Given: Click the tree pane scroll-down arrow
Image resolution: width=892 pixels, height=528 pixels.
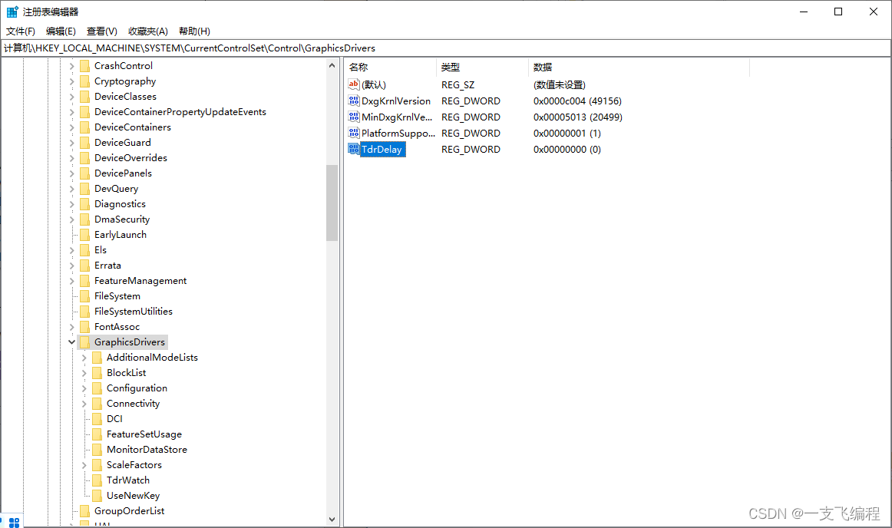Looking at the screenshot, I should pos(332,519).
